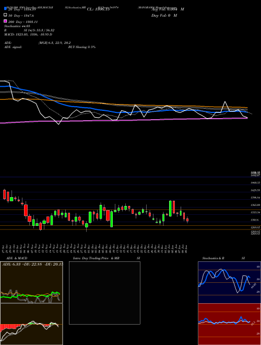Click the 'Intra Day Trading Price & MR' title

[x=96, y=258]
